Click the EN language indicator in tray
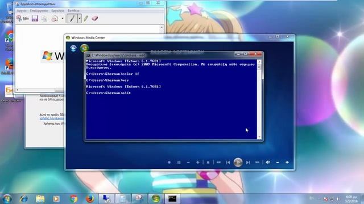The image size is (364, 204). tap(311, 198)
